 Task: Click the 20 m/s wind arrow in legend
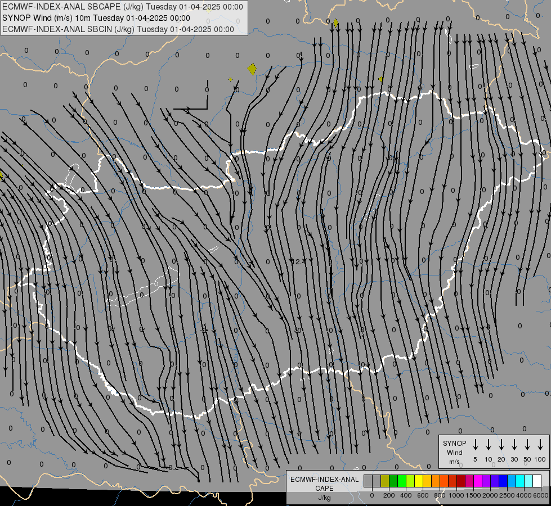click(x=501, y=445)
